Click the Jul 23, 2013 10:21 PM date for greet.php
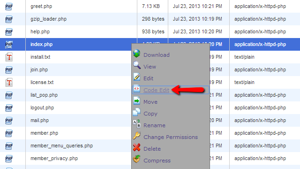Viewport: 300px width, 169px height. coord(197,6)
